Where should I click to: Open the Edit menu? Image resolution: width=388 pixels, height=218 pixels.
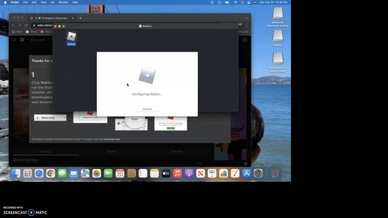pos(34,2)
